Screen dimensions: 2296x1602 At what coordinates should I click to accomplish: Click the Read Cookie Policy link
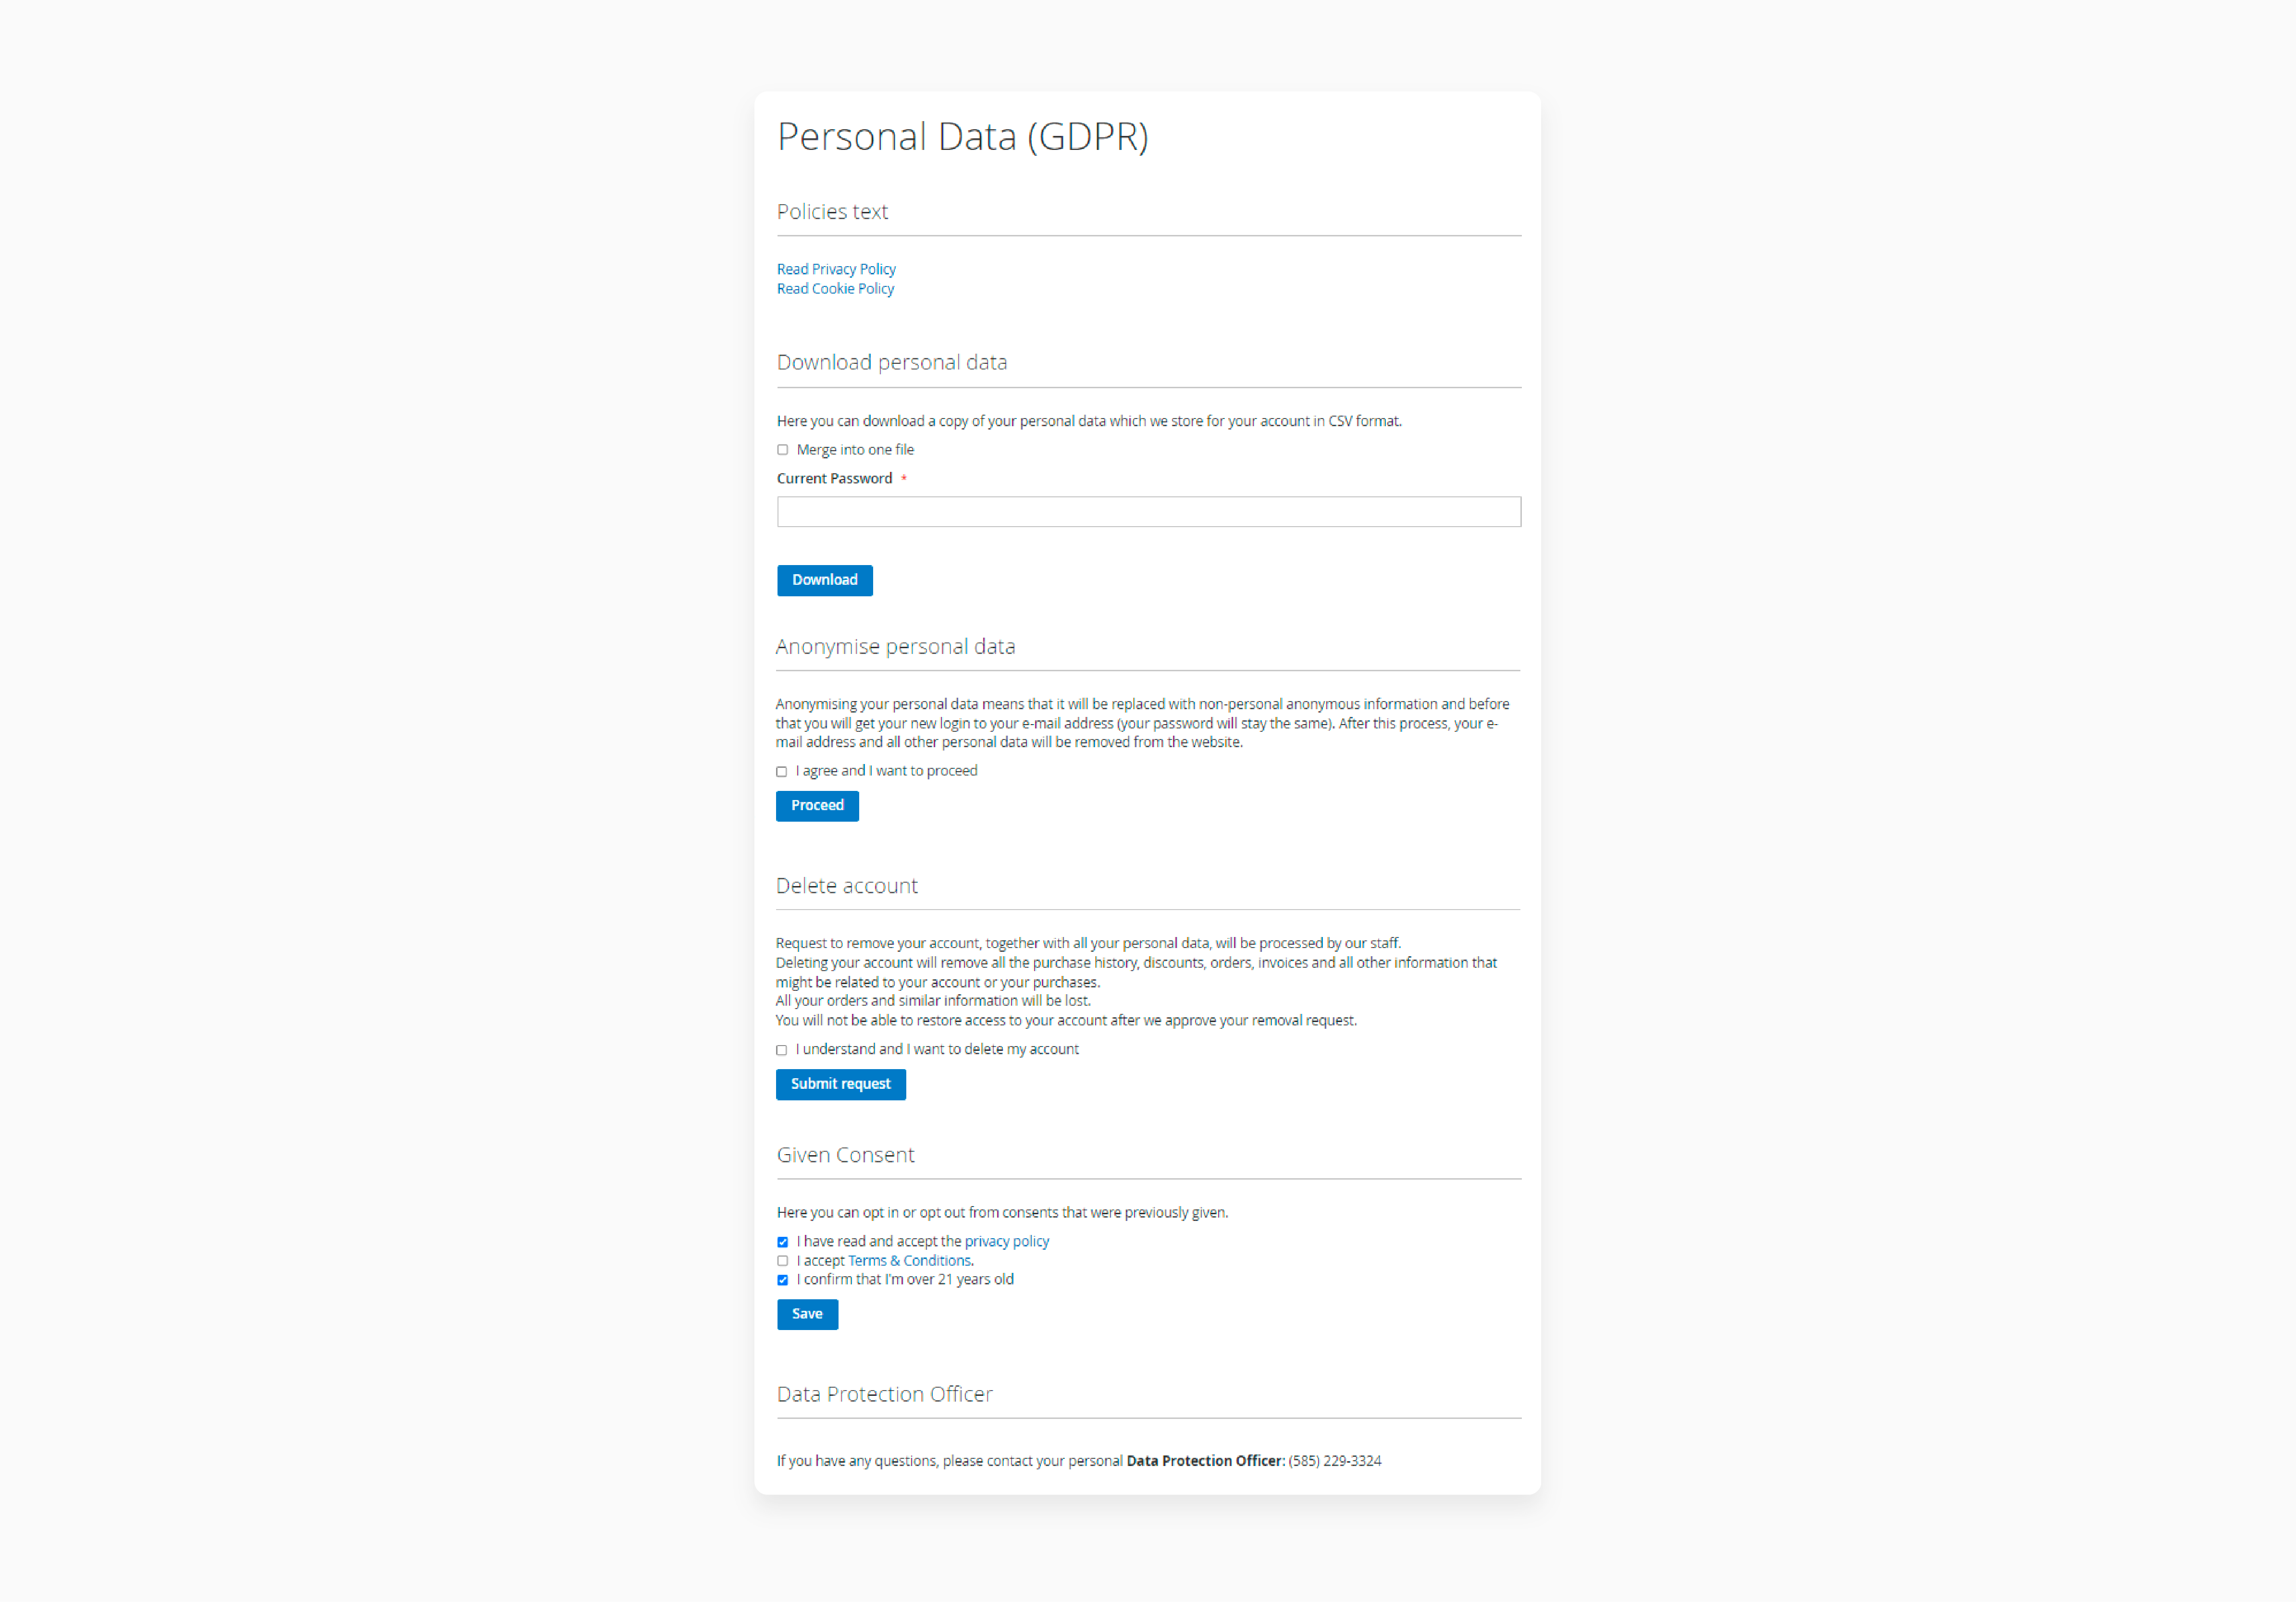click(836, 288)
